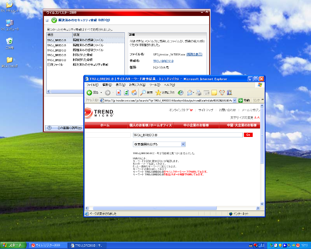Print the page using printer icon
Image resolution: width=311 pixels, height=249 pixels.
tap(199, 93)
